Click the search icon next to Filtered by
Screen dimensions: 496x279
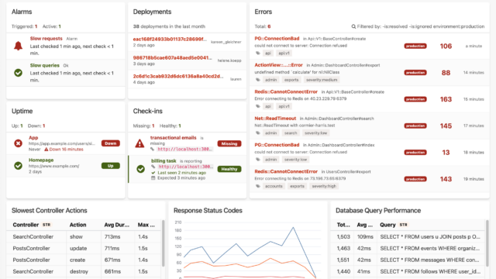point(353,26)
